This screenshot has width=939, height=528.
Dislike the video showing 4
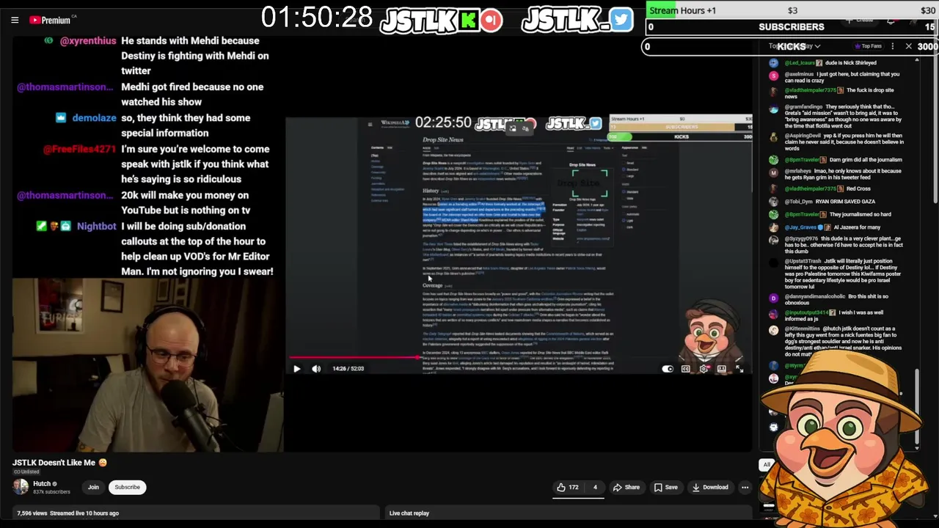click(594, 487)
